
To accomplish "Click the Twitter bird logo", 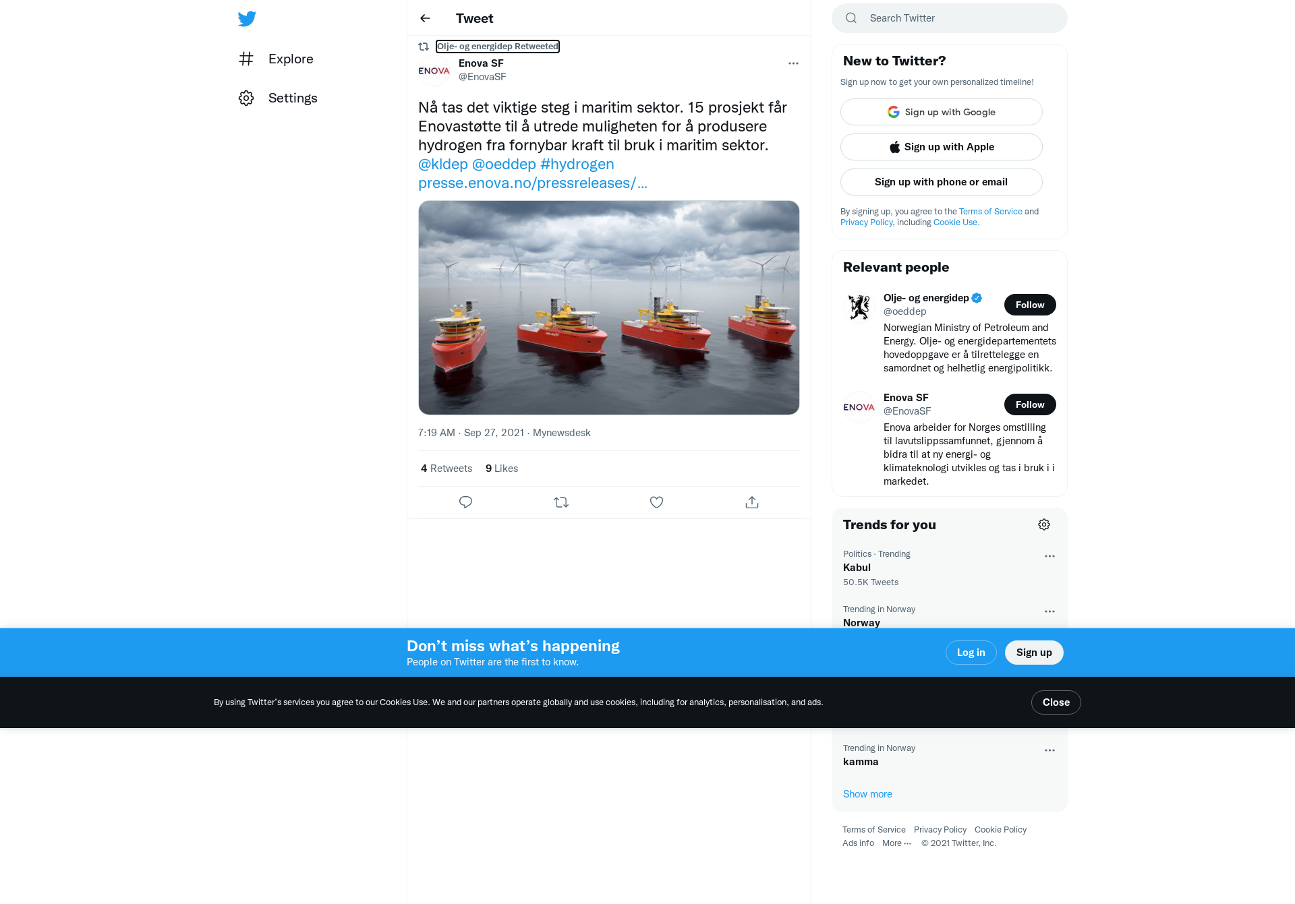I will pos(247,18).
